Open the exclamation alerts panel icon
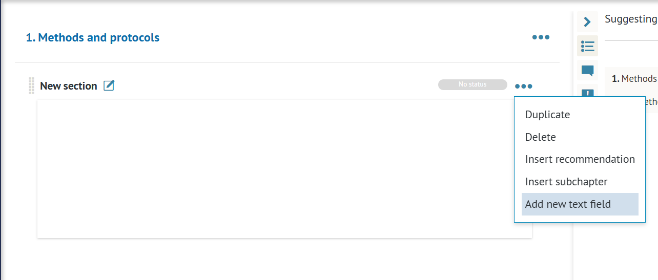The image size is (658, 280). point(587,93)
